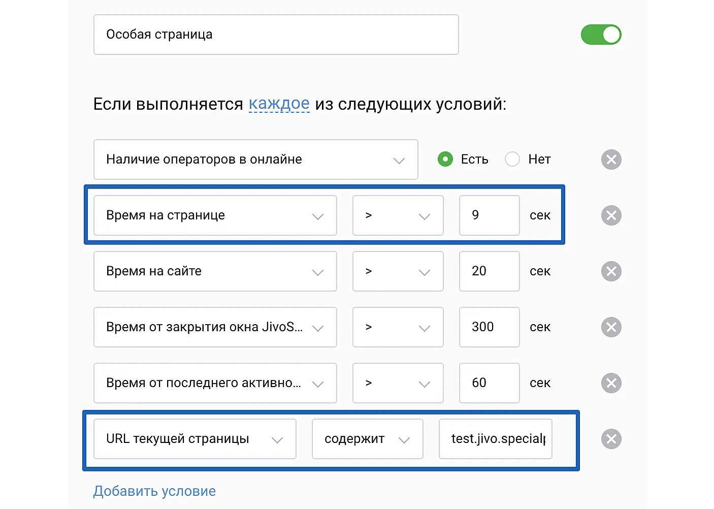The height and width of the screenshot is (509, 714).
Task: Open comparison operator dropdown for 'Время на сайте'
Action: tap(398, 271)
